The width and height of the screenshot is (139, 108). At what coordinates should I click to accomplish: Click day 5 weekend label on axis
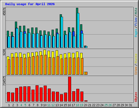(25, 105)
